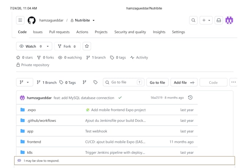Open the Projects tab
Image resolution: width=249 pixels, height=168 pixels.
101,32
